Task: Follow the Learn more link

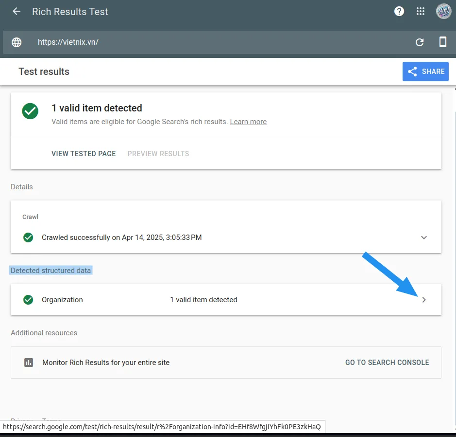Action: (x=248, y=122)
